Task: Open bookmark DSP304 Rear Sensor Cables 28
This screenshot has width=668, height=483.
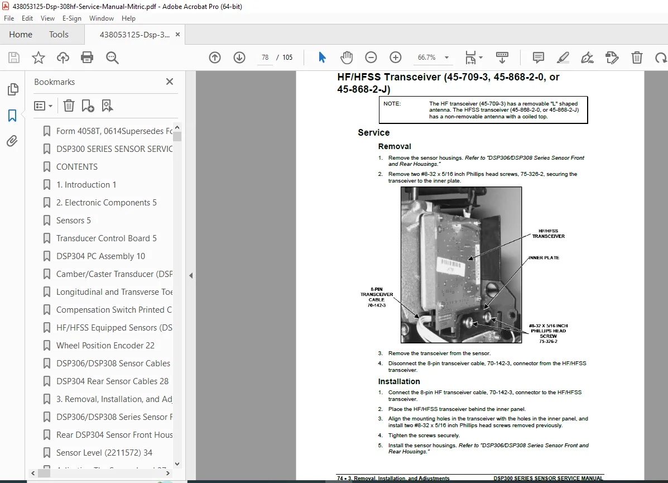Action: [113, 381]
